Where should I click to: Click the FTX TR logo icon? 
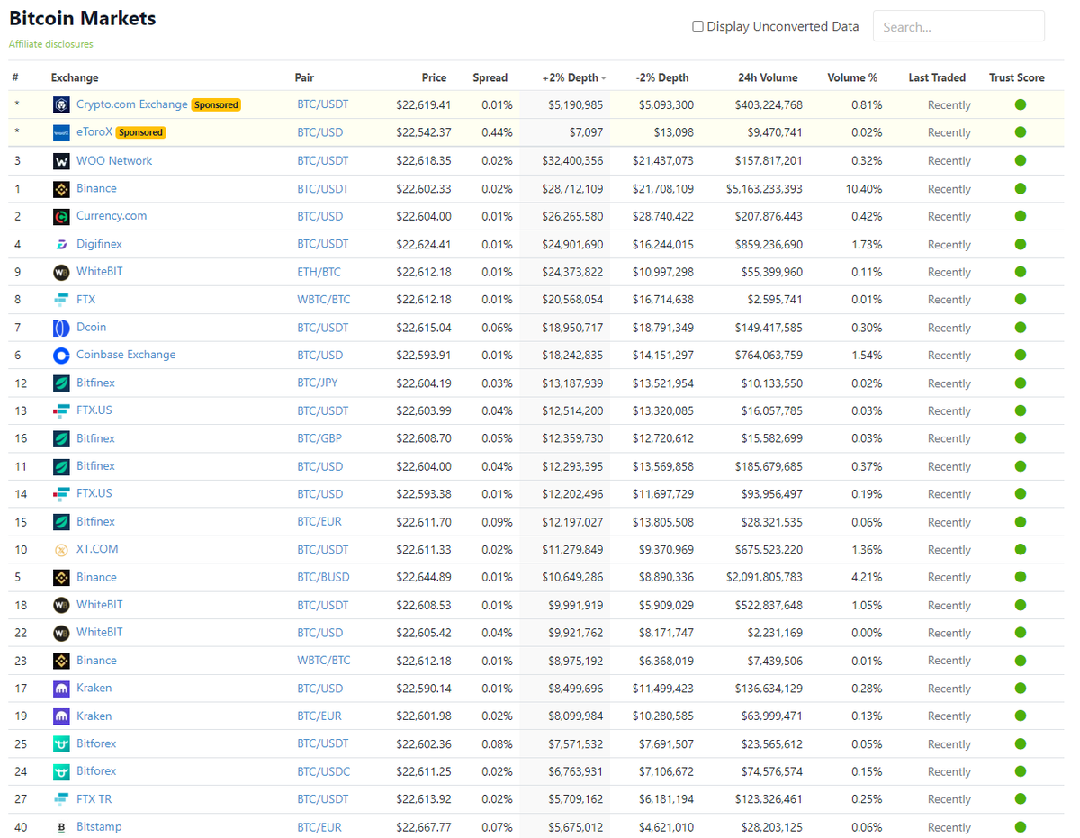(x=61, y=800)
